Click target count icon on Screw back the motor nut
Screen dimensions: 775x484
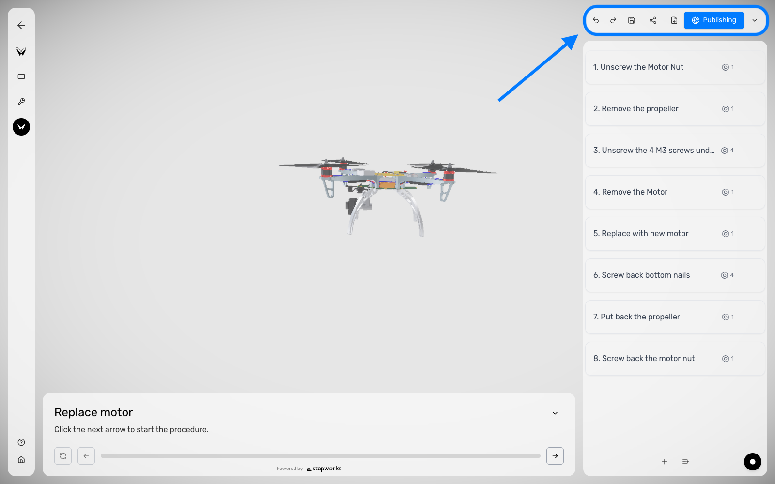pos(726,359)
